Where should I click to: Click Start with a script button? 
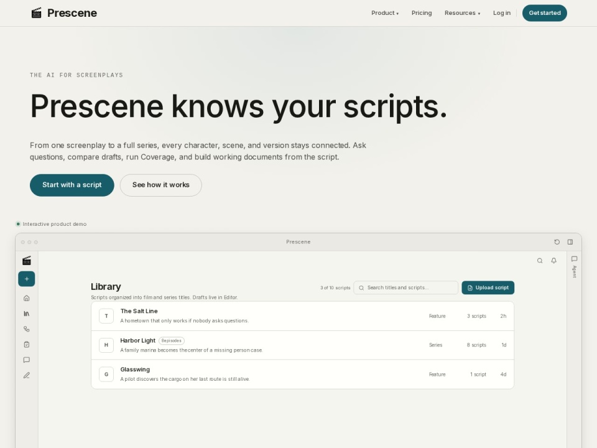[72, 185]
